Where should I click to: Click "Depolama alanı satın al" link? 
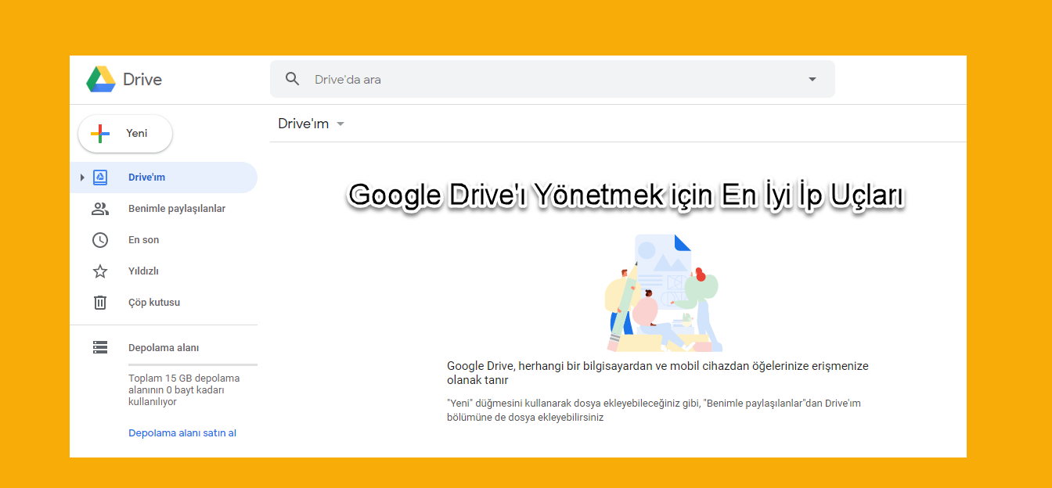[x=182, y=432]
